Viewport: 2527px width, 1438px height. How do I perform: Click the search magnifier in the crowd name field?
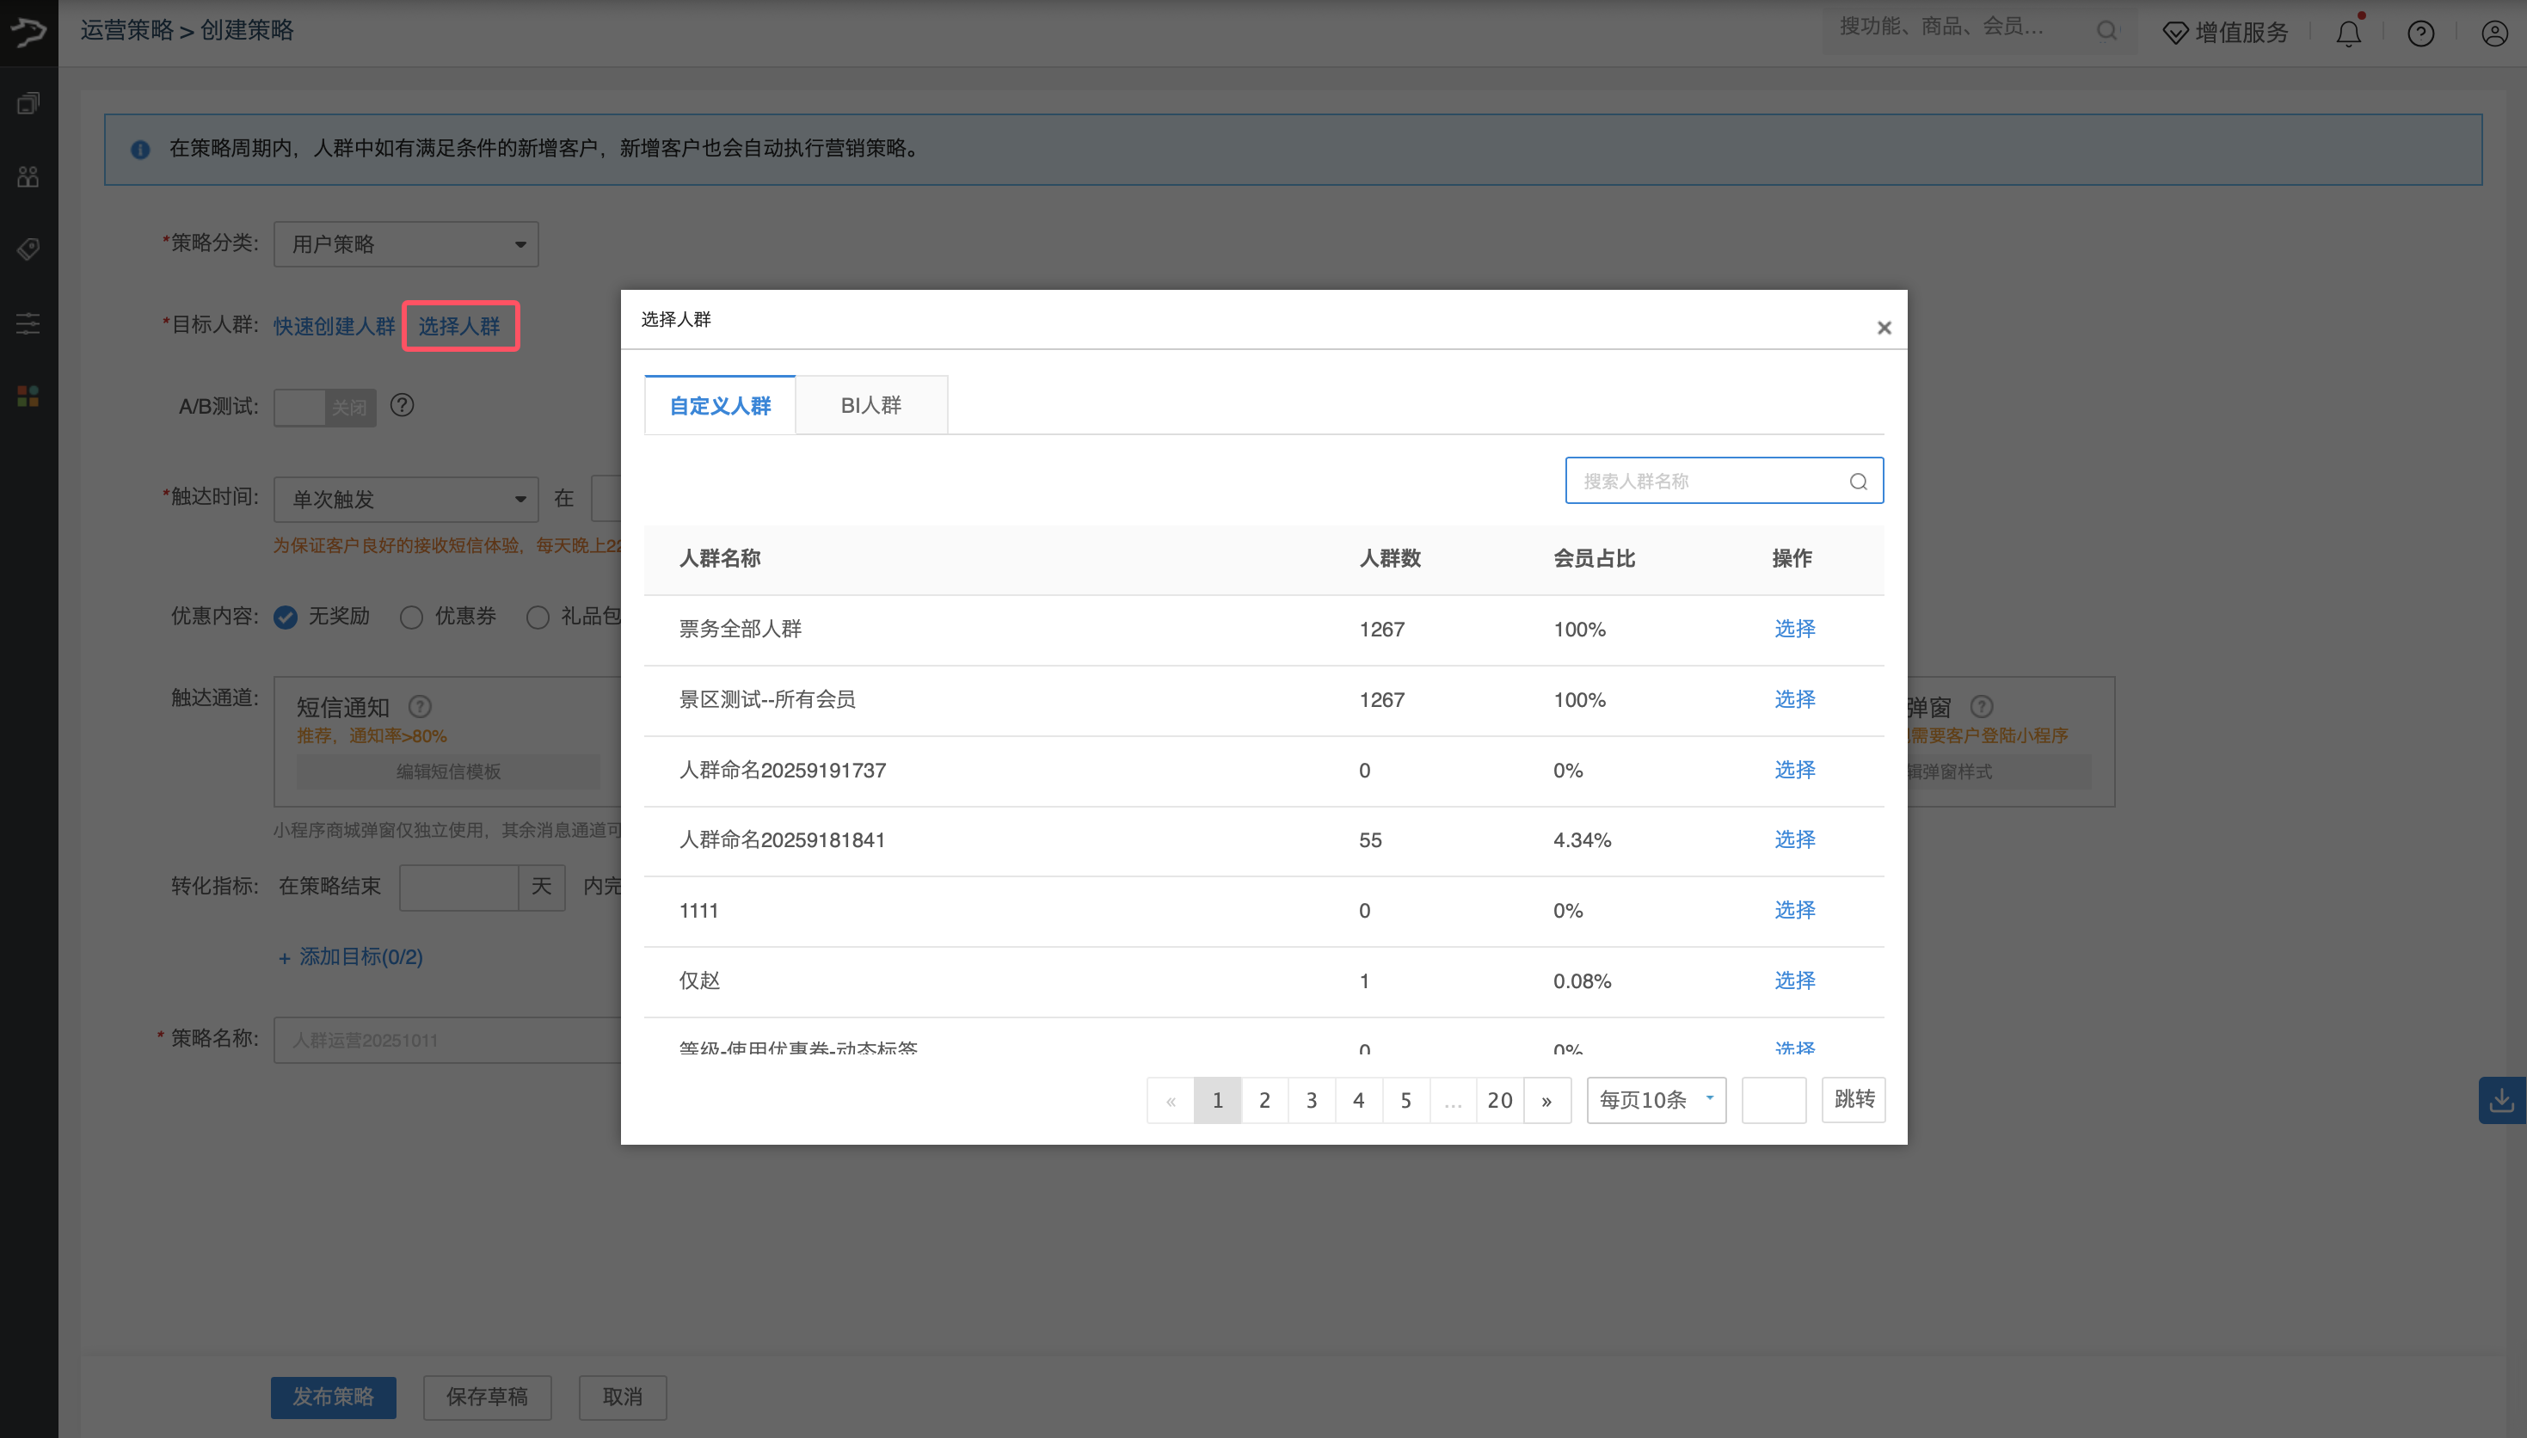click(1858, 481)
